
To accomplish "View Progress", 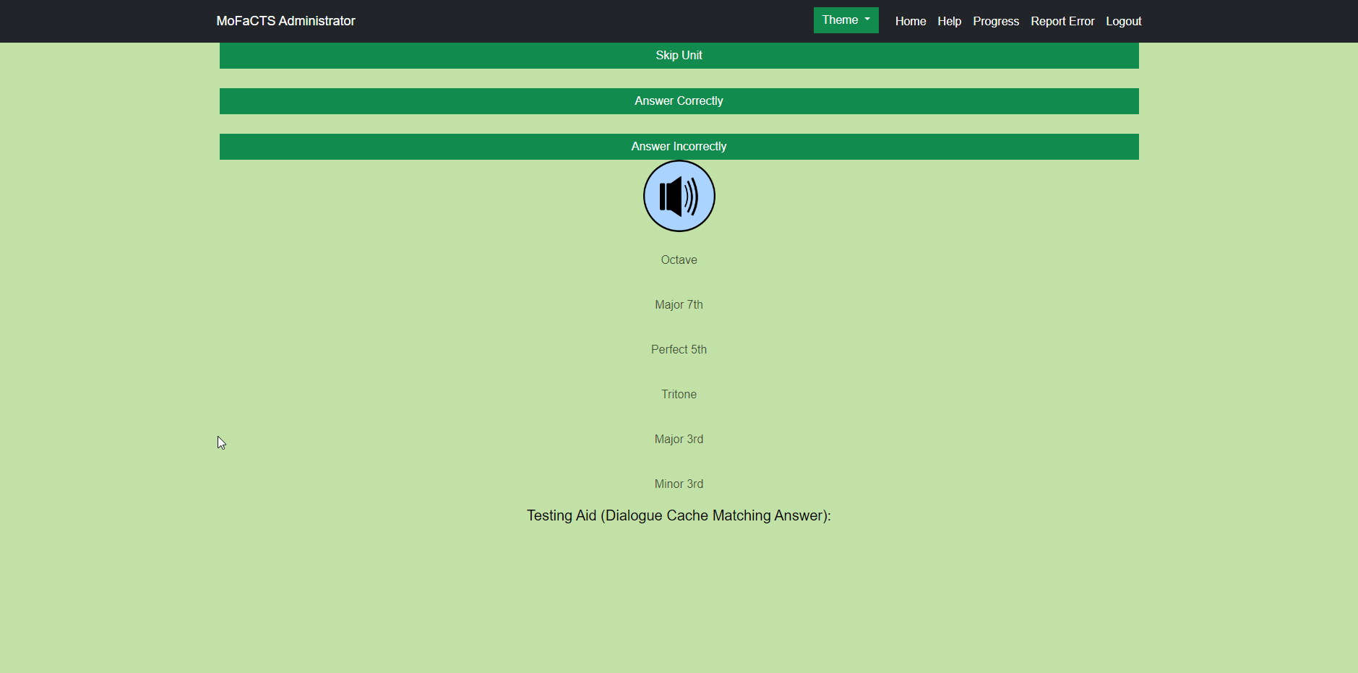I will point(995,21).
